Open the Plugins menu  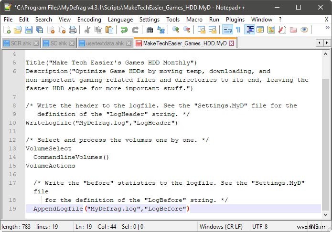point(235,20)
